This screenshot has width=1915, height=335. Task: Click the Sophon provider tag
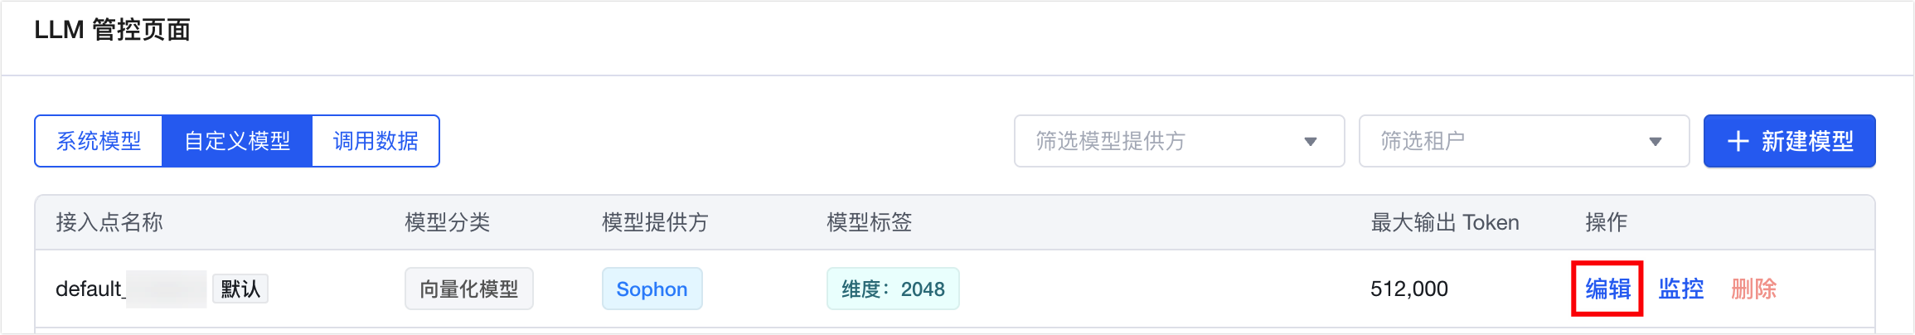tap(652, 289)
